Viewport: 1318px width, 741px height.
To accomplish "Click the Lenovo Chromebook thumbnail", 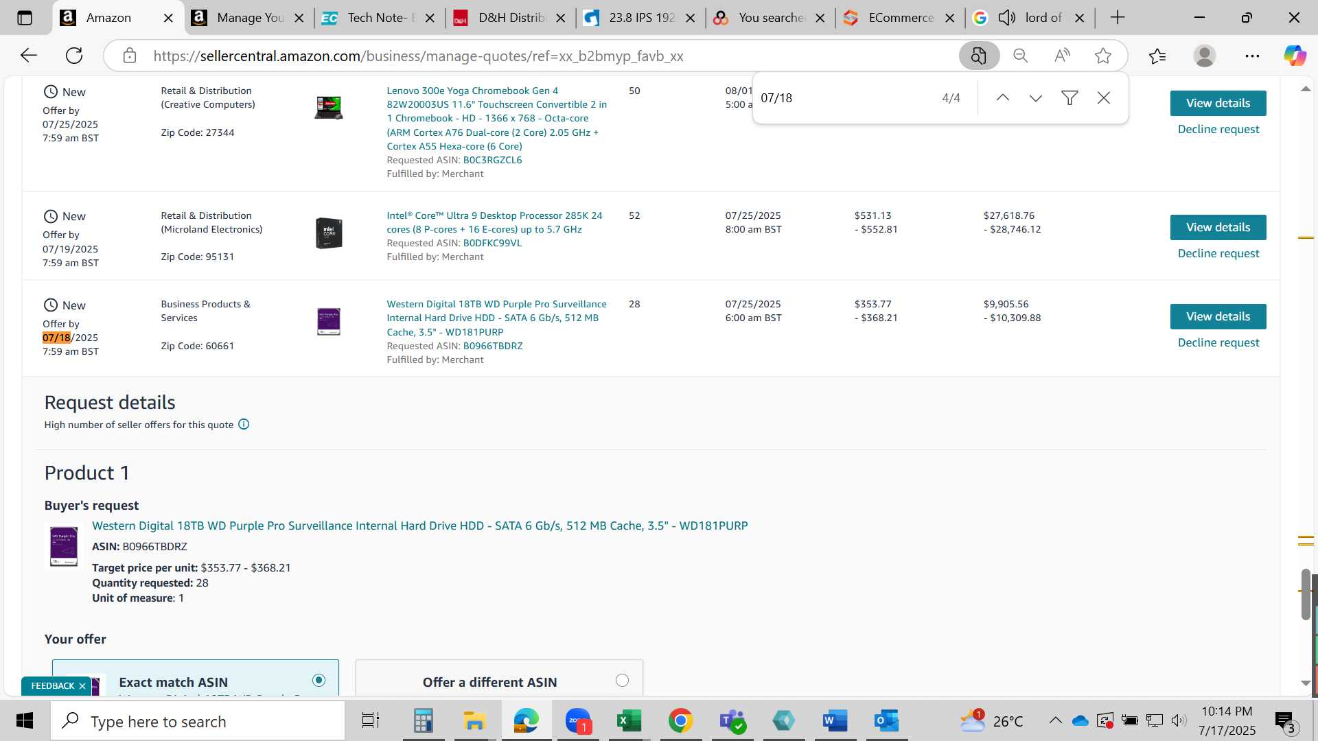I will click(329, 107).
